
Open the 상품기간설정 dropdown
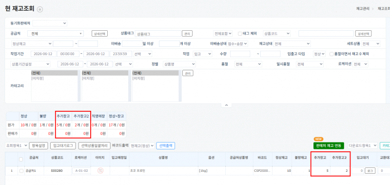pyautogui.click(x=31, y=64)
